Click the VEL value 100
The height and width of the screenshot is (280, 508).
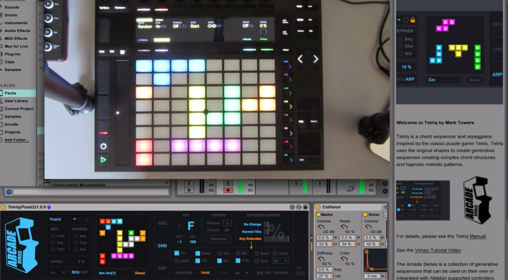[193, 242]
